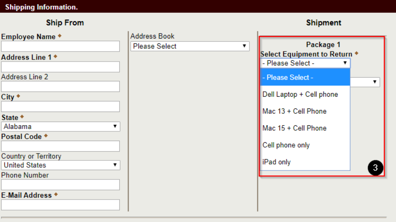The width and height of the screenshot is (396, 222).
Task: Click the City input field
Action: 60,107
